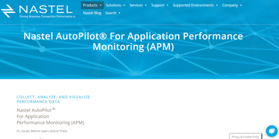The height and width of the screenshot is (139, 279).
Task: Open the Products menu
Action: click(x=92, y=5)
